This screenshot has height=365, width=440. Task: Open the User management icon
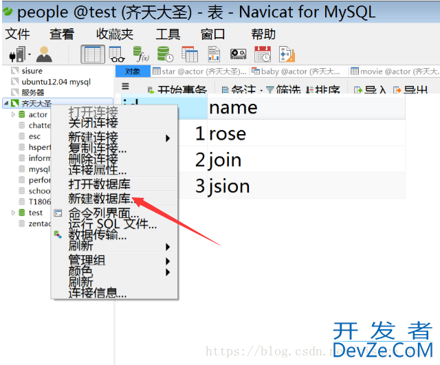coord(44,54)
